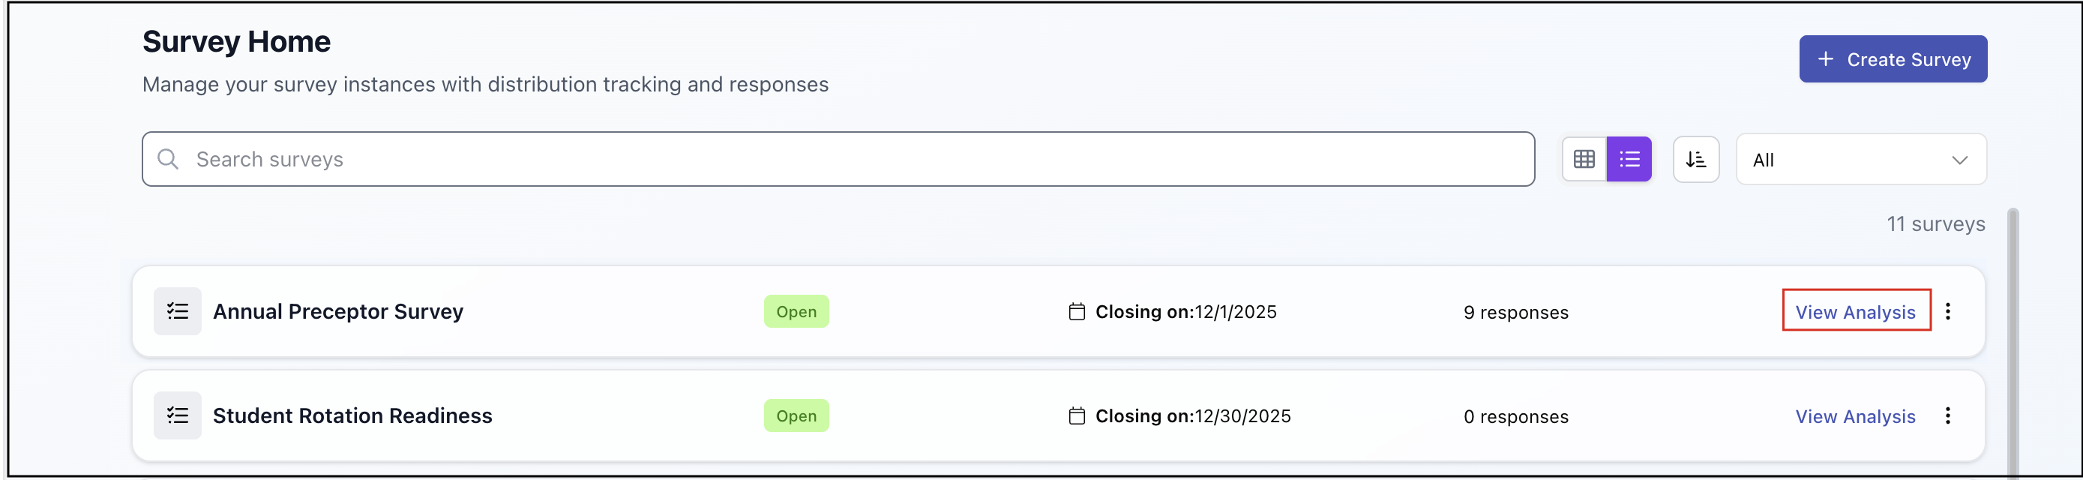2083x480 pixels.
Task: Open View Analysis for Student Rotation Readiness
Action: coord(1855,416)
